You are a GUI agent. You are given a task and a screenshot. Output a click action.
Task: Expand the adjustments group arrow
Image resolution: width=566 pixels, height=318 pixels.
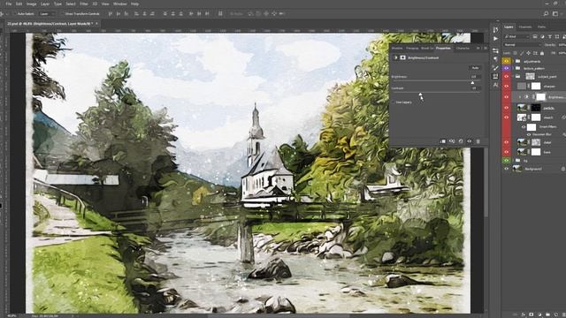pyautogui.click(x=513, y=61)
